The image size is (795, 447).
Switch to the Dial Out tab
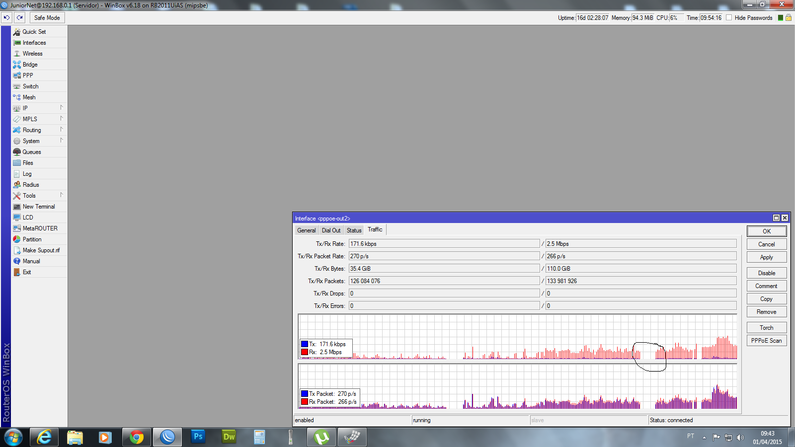click(331, 230)
